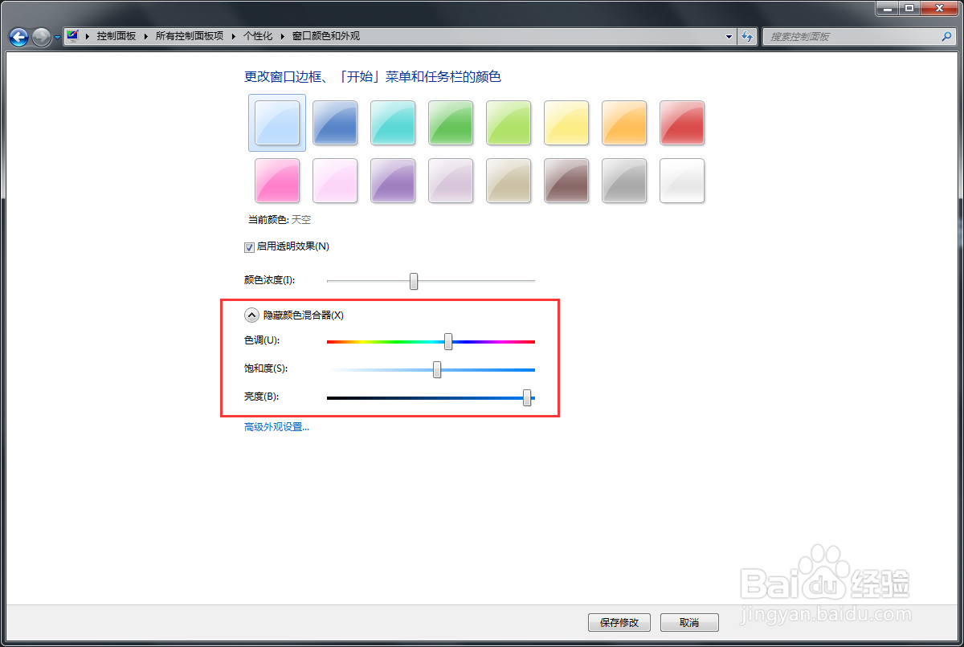
Task: Open 高级外观设置 link
Action: (x=277, y=427)
